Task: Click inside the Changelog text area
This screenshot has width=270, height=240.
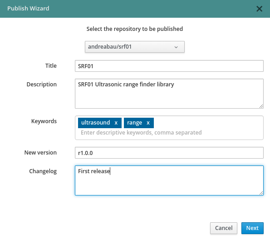Action: pyautogui.click(x=169, y=180)
